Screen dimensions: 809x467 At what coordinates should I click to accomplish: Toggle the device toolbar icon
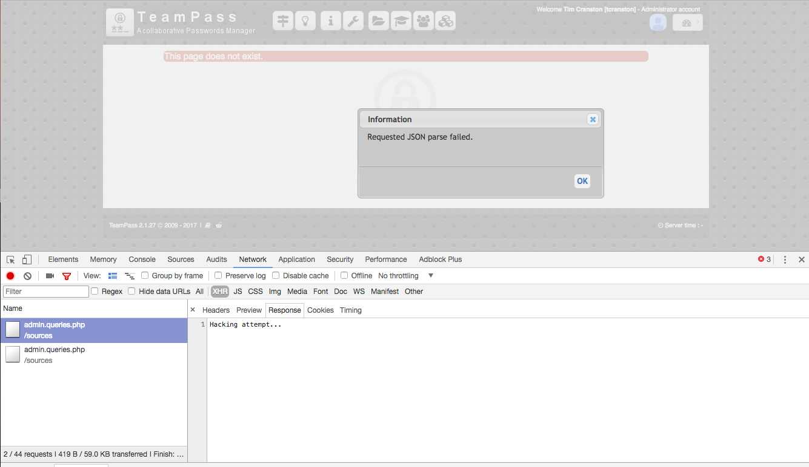pyautogui.click(x=27, y=260)
